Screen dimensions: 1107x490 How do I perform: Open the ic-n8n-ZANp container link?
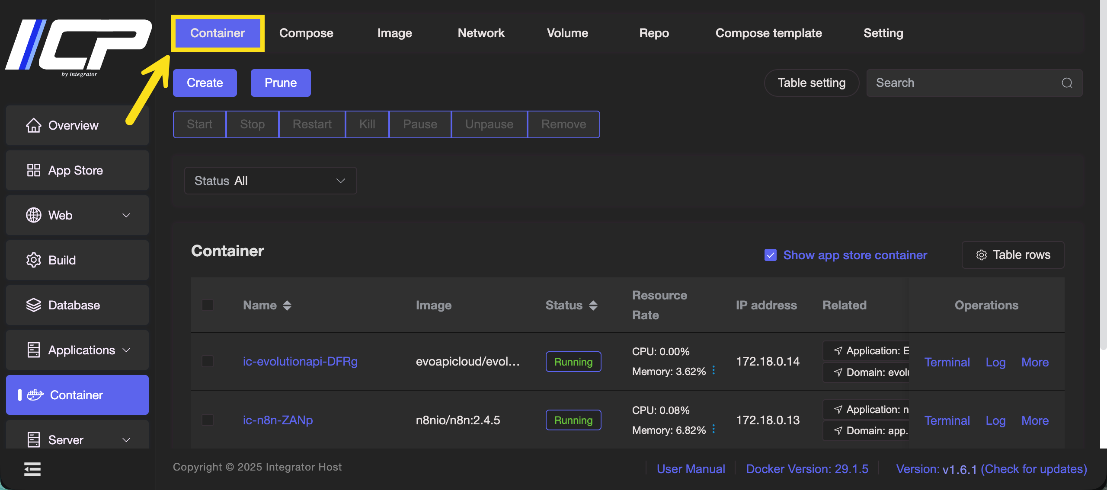coord(278,420)
